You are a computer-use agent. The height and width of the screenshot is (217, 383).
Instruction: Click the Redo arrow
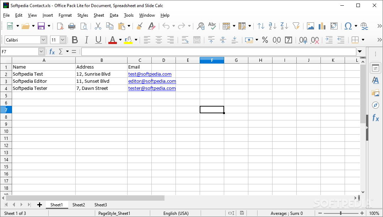click(x=182, y=26)
